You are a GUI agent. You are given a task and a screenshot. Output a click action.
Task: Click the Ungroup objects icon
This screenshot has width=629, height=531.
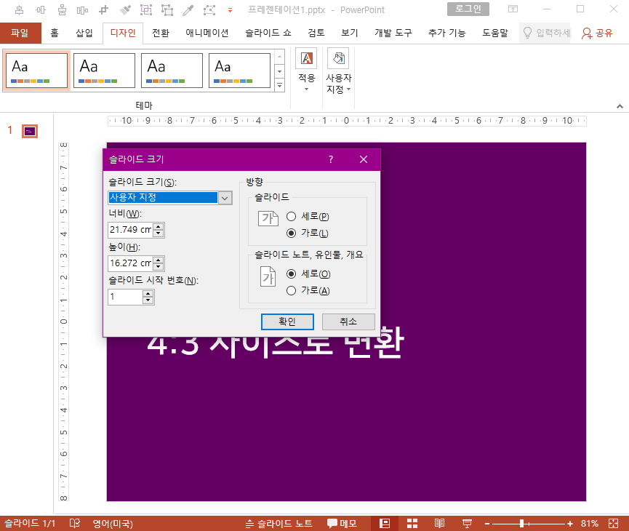(x=167, y=10)
